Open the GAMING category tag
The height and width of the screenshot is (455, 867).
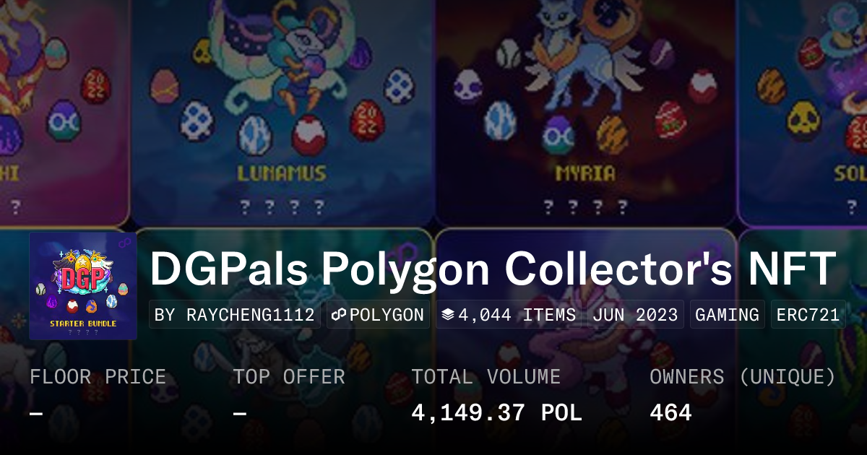point(727,315)
